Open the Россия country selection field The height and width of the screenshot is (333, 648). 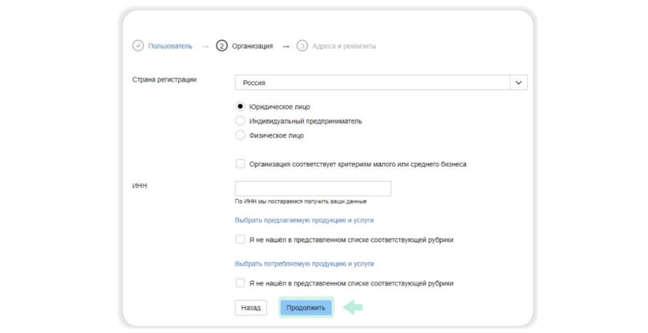(x=373, y=83)
